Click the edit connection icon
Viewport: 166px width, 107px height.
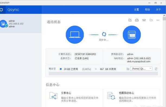tap(130, 20)
